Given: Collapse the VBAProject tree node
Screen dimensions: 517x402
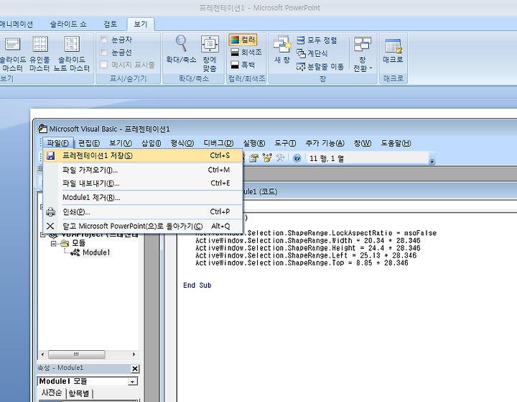Looking at the screenshot, I should click(42, 235).
